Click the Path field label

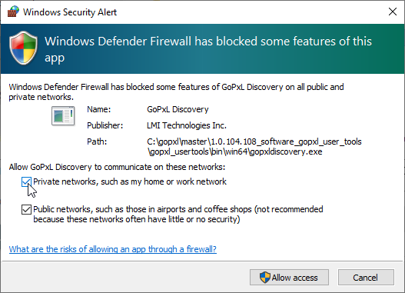coord(97,142)
